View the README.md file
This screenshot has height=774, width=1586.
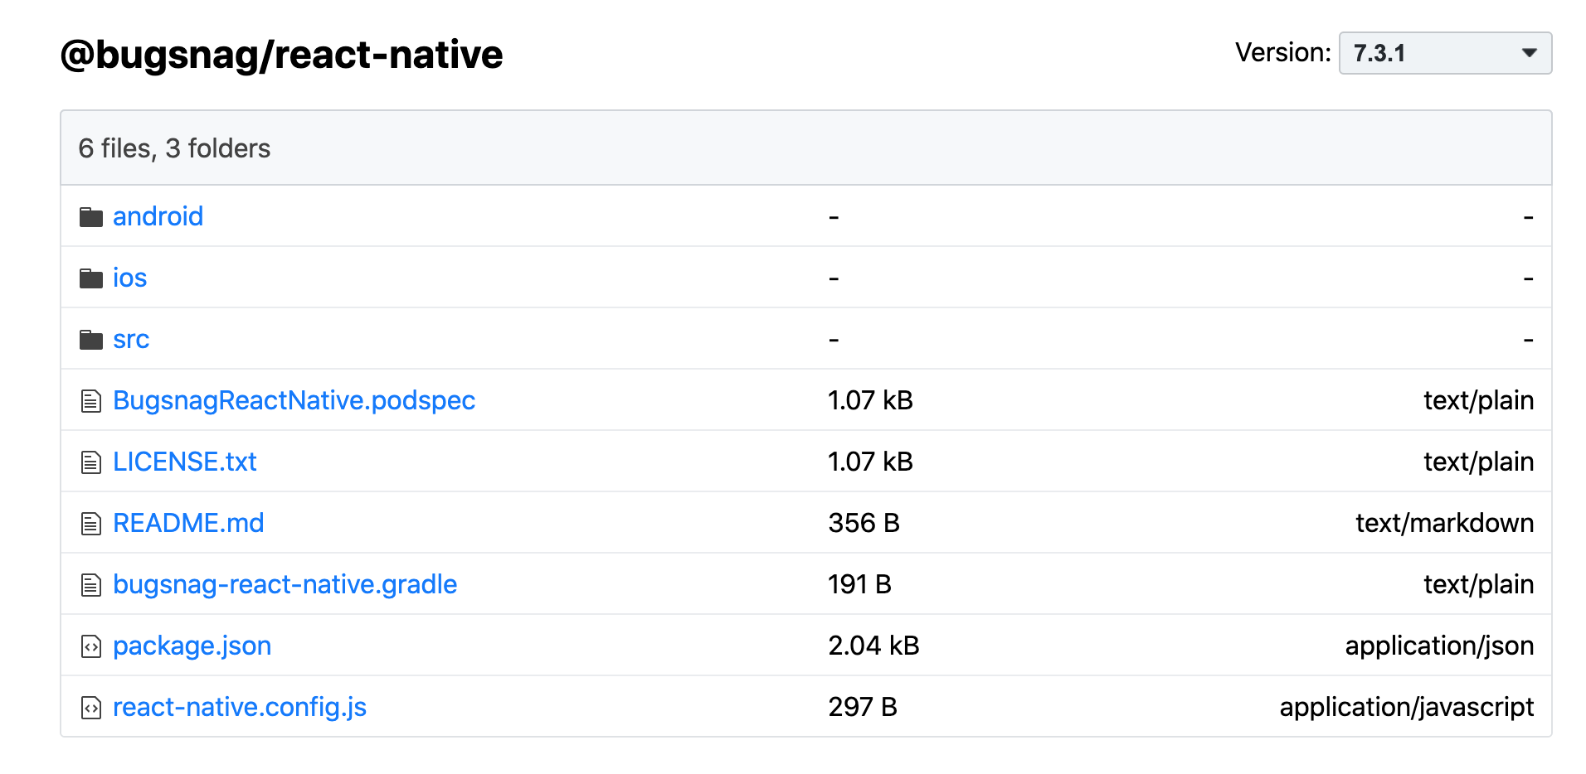(x=188, y=523)
